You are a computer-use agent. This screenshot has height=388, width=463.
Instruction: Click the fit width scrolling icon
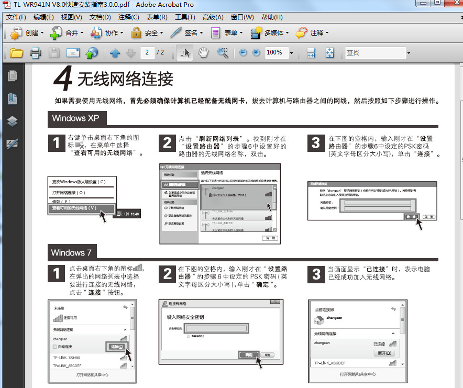tap(311, 53)
